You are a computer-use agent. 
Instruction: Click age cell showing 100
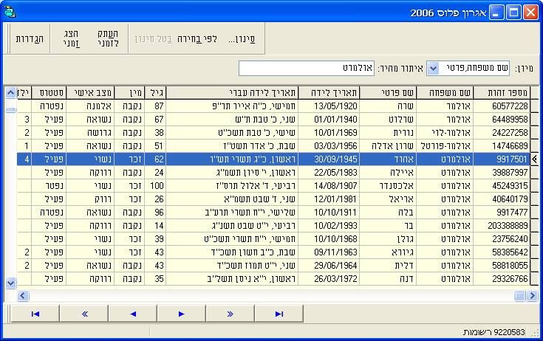pos(155,186)
